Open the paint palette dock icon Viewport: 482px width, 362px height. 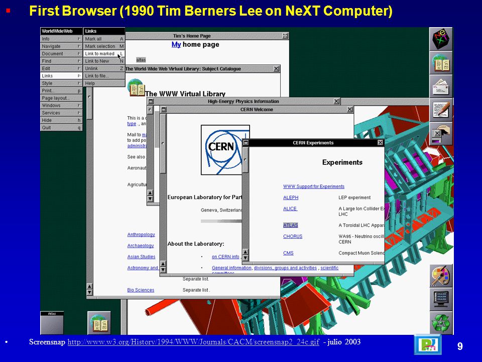coord(441,276)
